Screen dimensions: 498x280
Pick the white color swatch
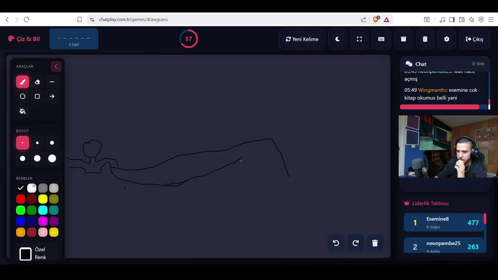[x=32, y=188]
